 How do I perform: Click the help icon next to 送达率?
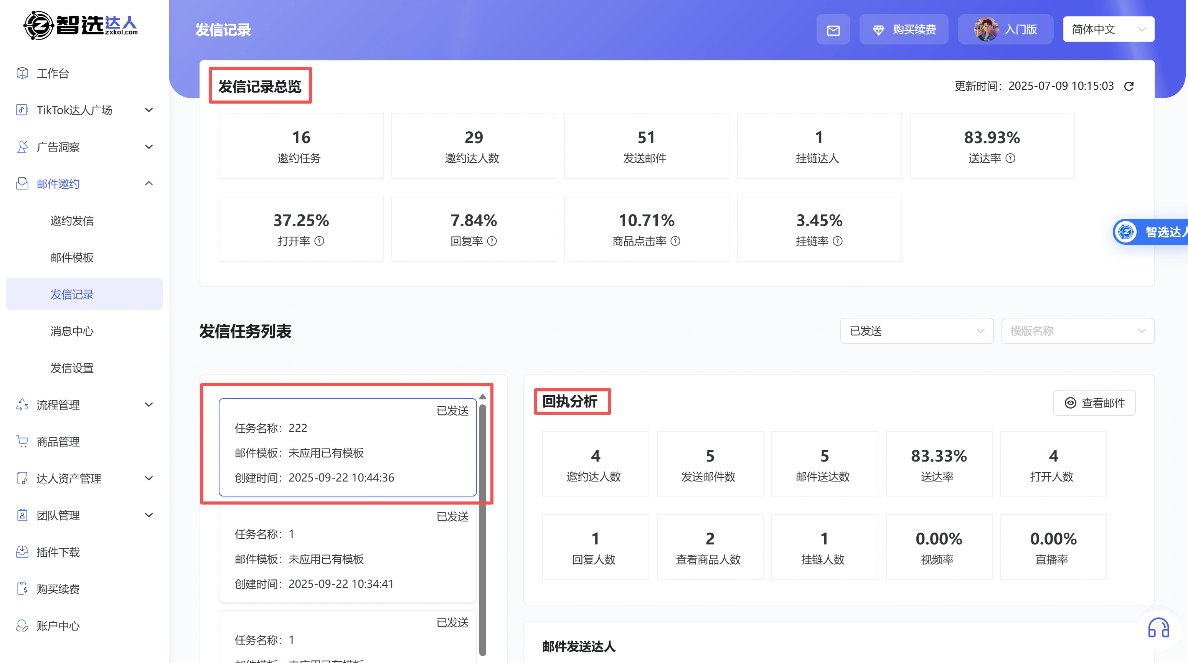pyautogui.click(x=1010, y=158)
